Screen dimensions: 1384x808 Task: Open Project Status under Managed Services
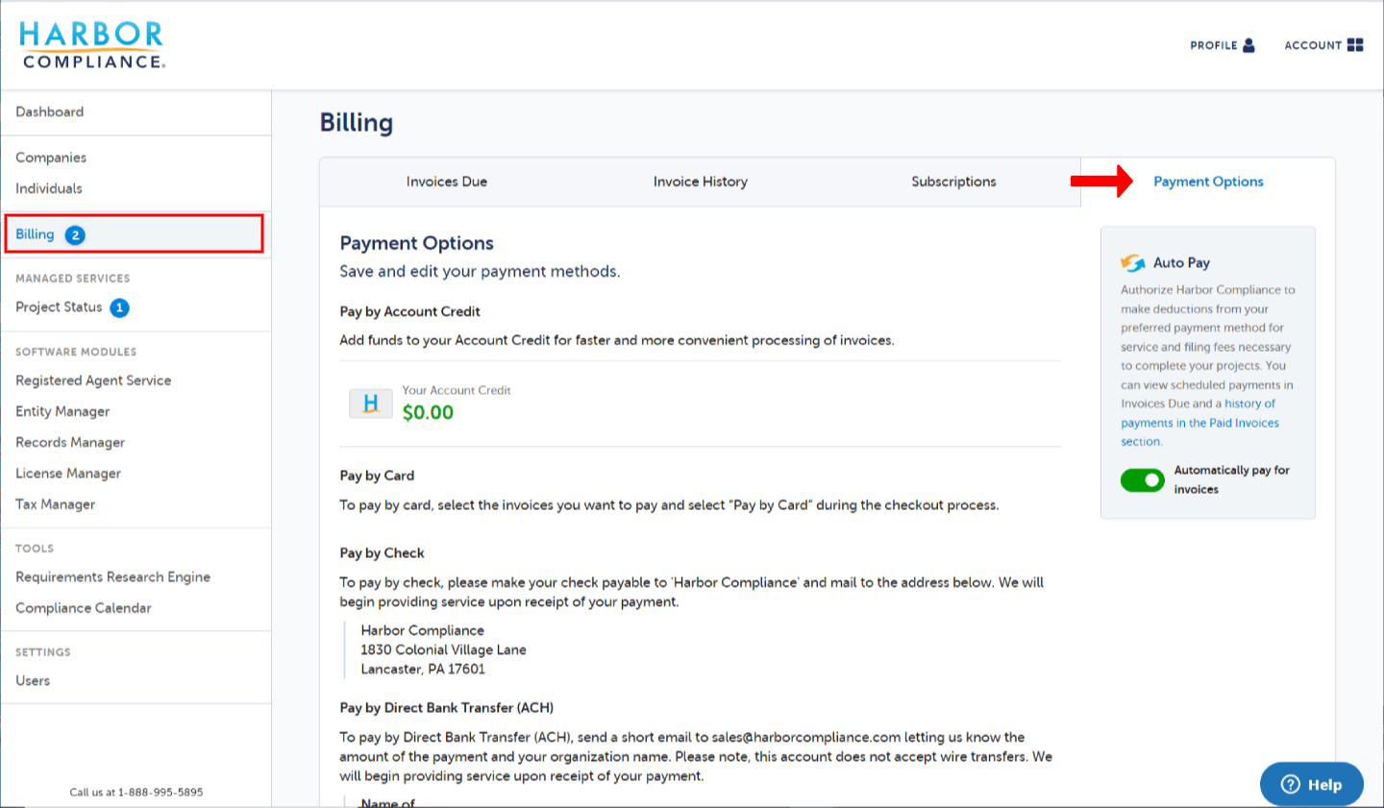point(59,307)
